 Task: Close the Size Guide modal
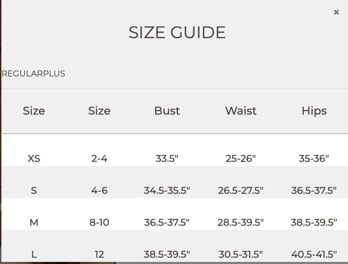[336, 12]
